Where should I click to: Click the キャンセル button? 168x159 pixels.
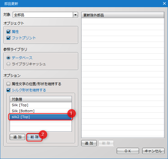153,151
